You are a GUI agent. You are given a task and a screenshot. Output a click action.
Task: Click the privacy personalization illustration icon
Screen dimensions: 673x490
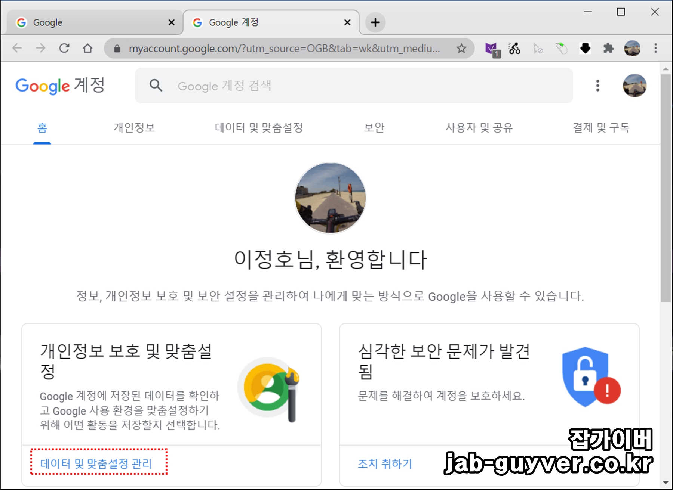269,390
